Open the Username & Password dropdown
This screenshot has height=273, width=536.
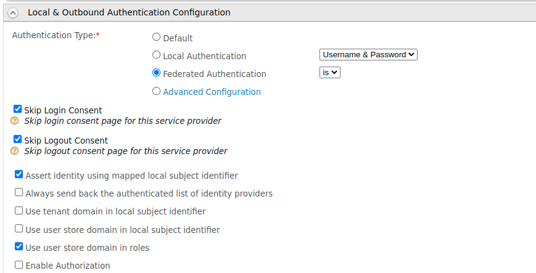click(368, 55)
